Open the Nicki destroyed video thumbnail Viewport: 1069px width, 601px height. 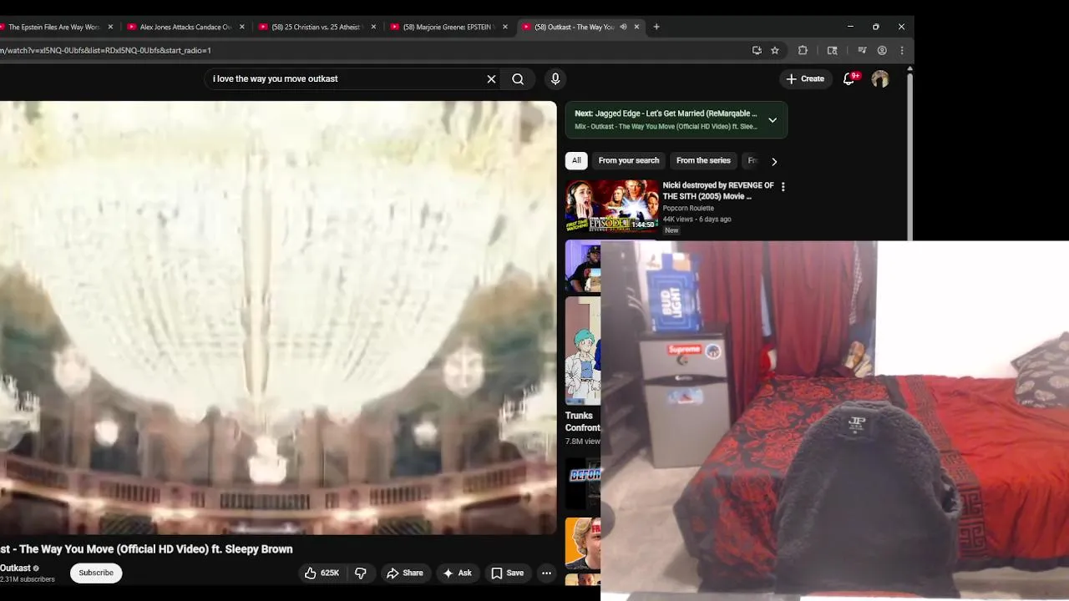(612, 206)
